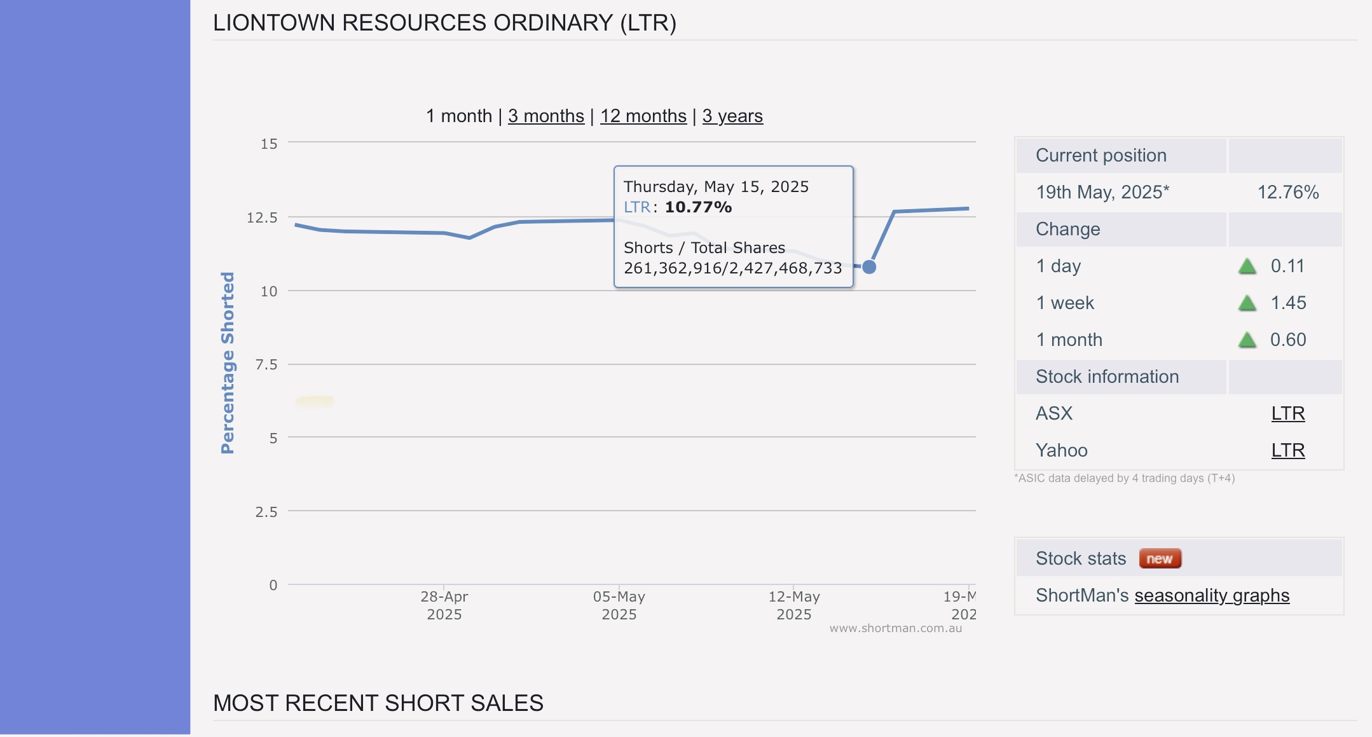
Task: Click the tooltip's 10.77% value
Action: pyautogui.click(x=698, y=207)
